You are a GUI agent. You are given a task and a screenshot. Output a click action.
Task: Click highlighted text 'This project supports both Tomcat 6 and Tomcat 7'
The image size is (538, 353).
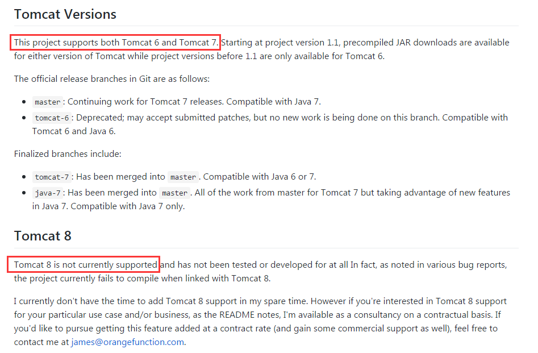pos(115,43)
